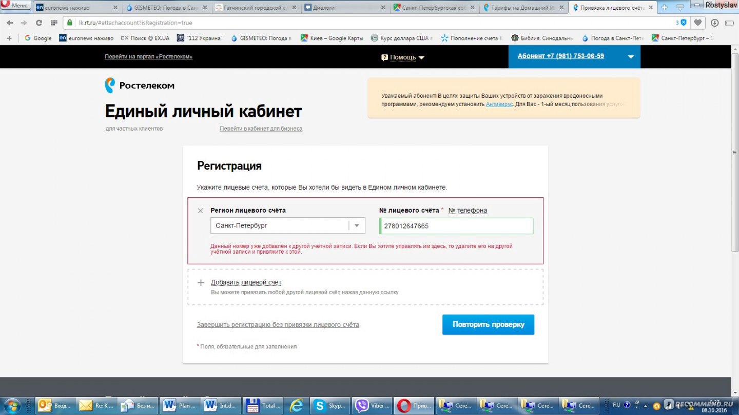Bookmark page with the heart icon
Screen dimensions: 739x415
(x=698, y=23)
